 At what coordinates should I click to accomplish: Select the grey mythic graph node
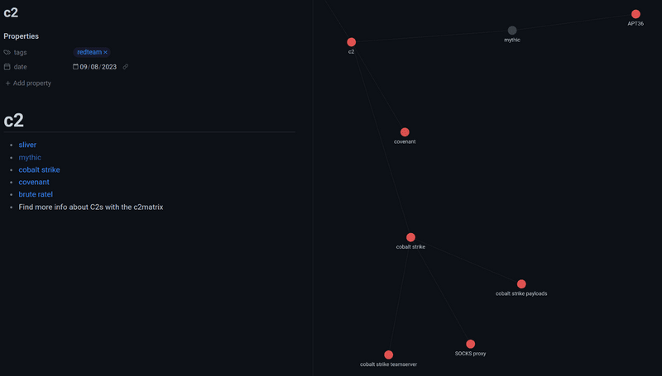click(512, 31)
